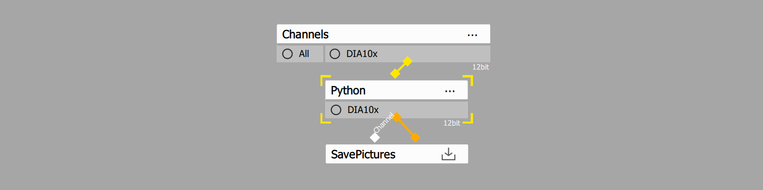The width and height of the screenshot is (763, 190).
Task: Select the DIA10x radio in Python node
Action: tap(336, 110)
